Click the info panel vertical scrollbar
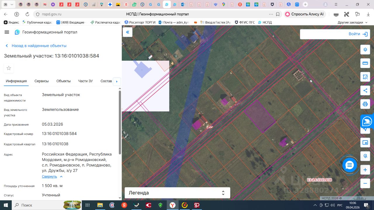Screen dimensions: 374x210 (120, 123)
